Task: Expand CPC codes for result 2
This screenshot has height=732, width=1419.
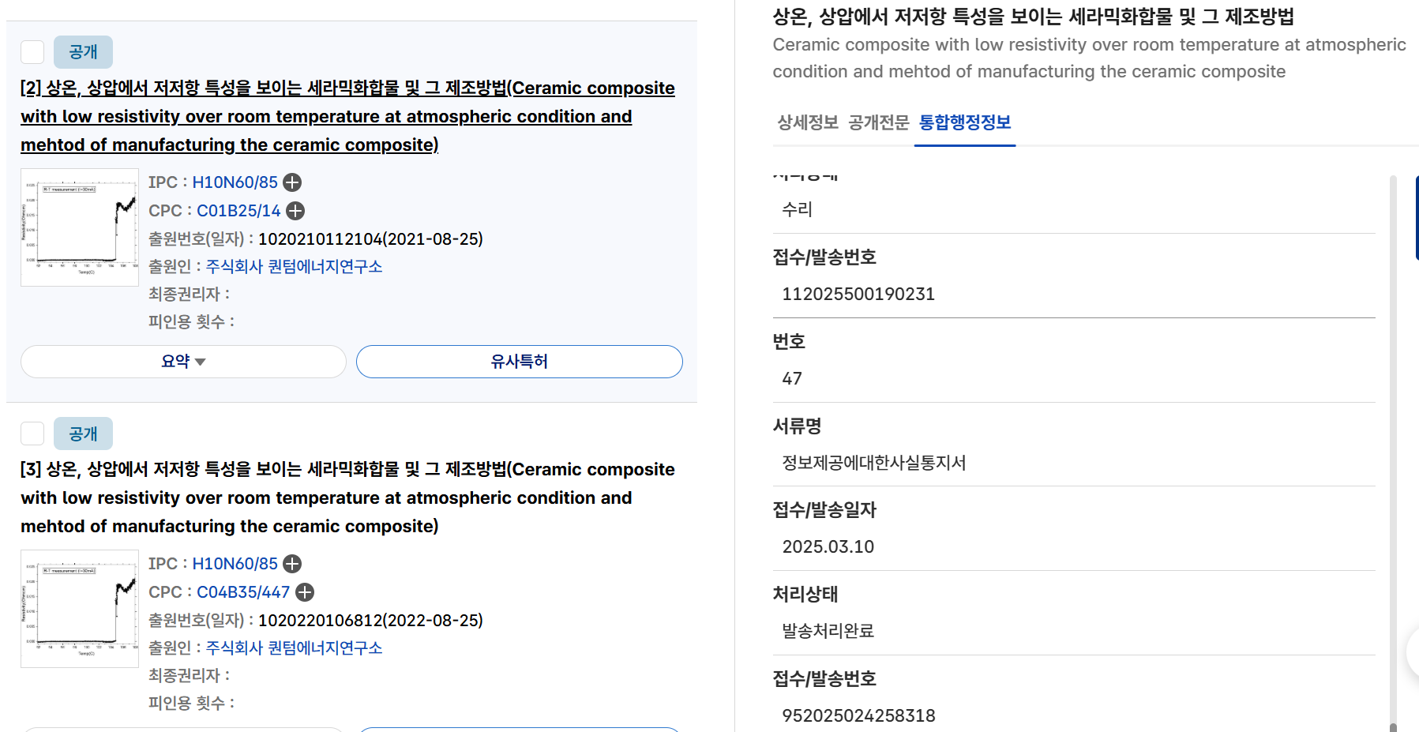Action: [x=295, y=211]
